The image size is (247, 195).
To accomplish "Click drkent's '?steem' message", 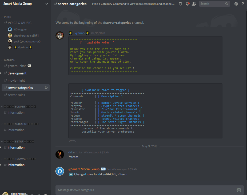I will coord(73,157).
